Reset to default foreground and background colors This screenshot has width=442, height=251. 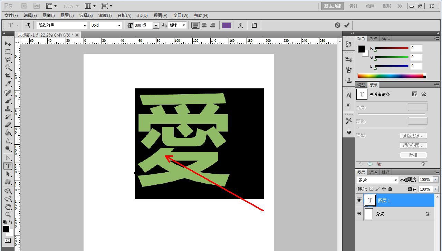coord(5,222)
